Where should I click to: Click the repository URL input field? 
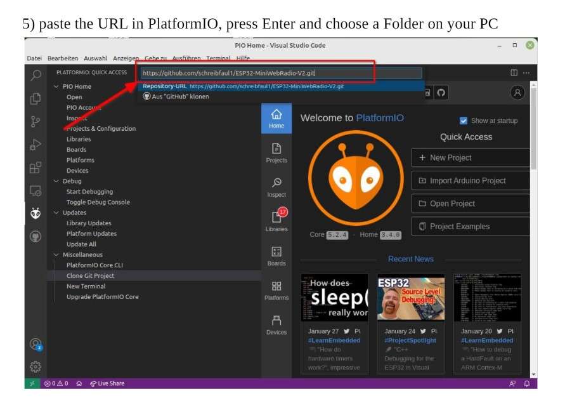coord(281,73)
